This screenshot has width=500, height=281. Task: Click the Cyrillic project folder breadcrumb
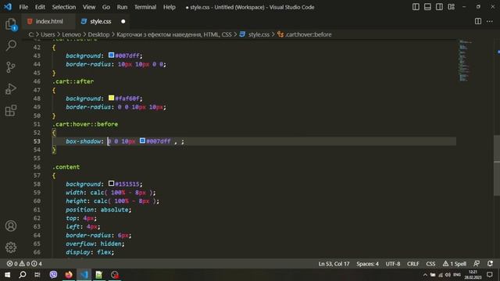[x=173, y=34]
